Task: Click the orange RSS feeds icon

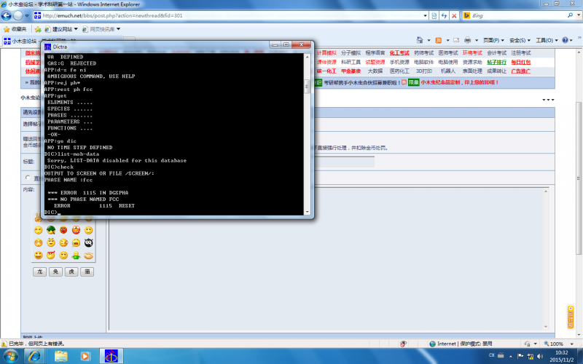Action: 439,40
